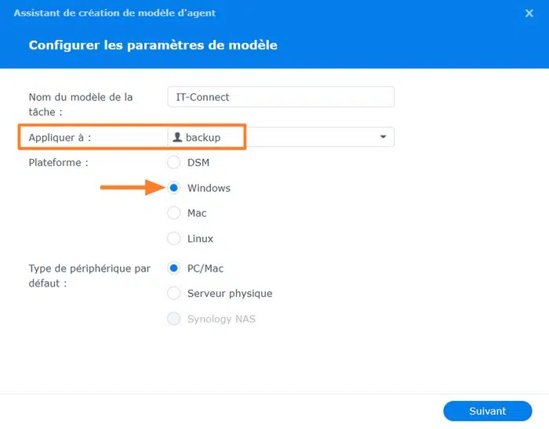The height and width of the screenshot is (429, 549).
Task: Click the IT-Connect template name field
Action: point(280,97)
